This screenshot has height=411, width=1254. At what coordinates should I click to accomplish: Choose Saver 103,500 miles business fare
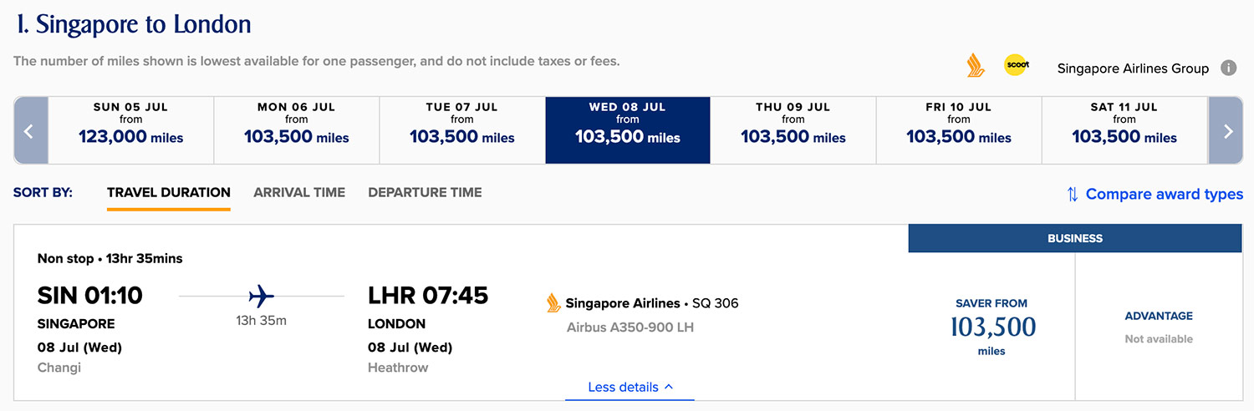pyautogui.click(x=991, y=327)
